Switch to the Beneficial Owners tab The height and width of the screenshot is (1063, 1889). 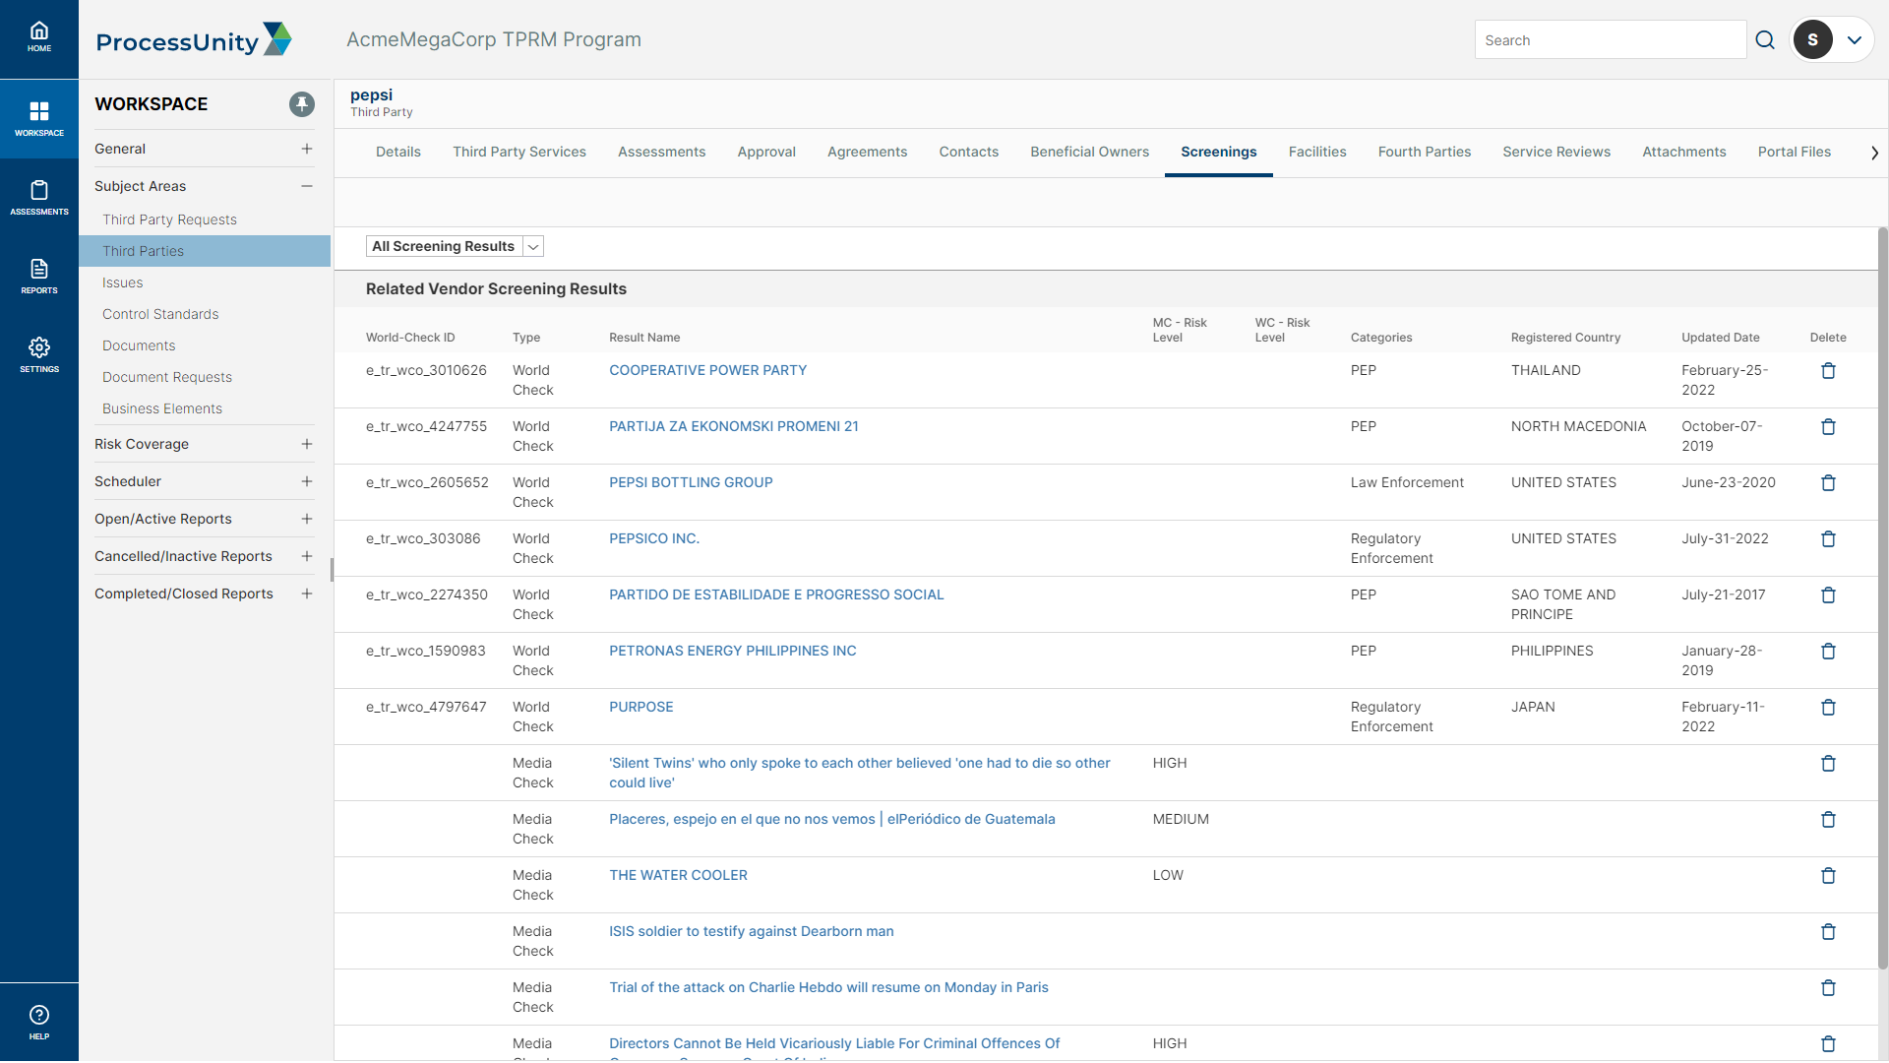pos(1089,152)
